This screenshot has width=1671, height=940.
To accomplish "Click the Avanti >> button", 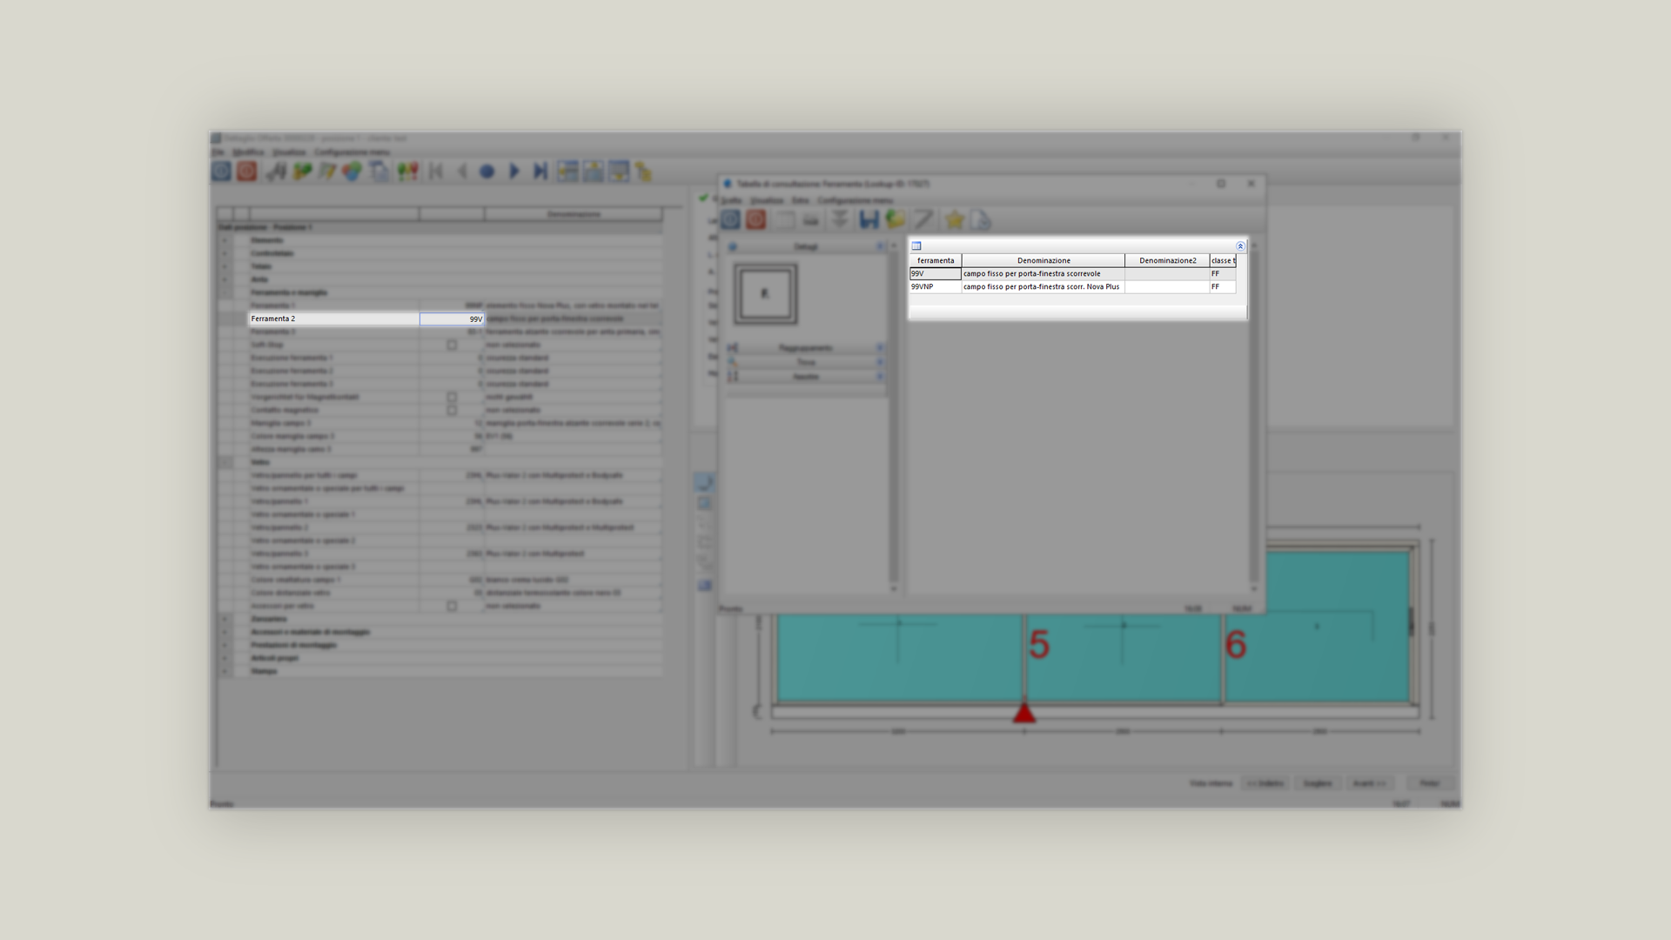I will tap(1369, 783).
